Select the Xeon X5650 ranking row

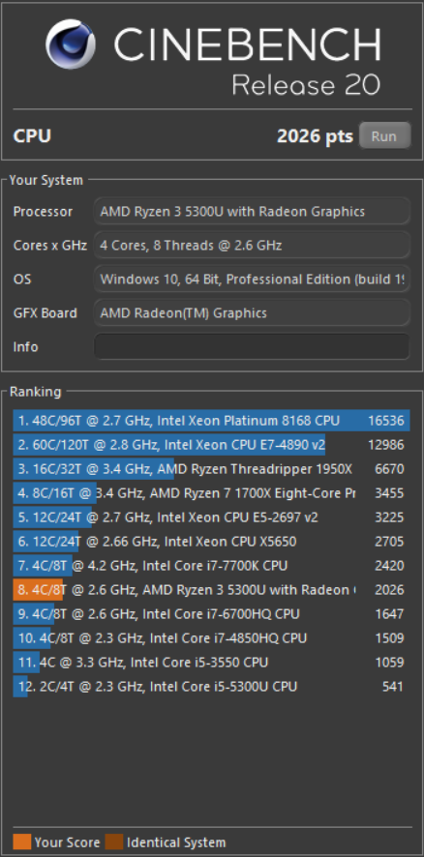point(211,541)
